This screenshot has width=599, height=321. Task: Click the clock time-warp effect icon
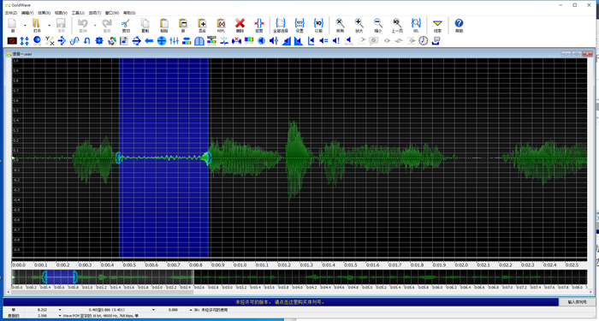(424, 40)
